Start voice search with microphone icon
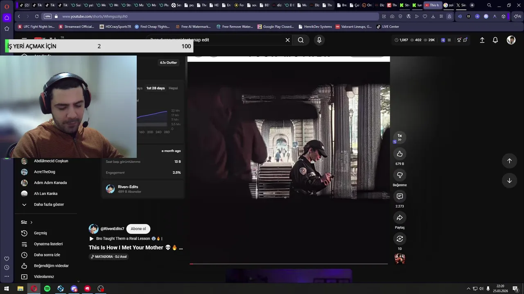The image size is (524, 294). point(319,40)
